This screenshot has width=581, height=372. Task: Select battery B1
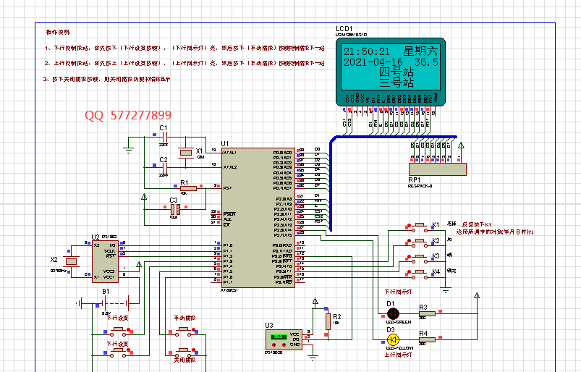click(x=116, y=303)
